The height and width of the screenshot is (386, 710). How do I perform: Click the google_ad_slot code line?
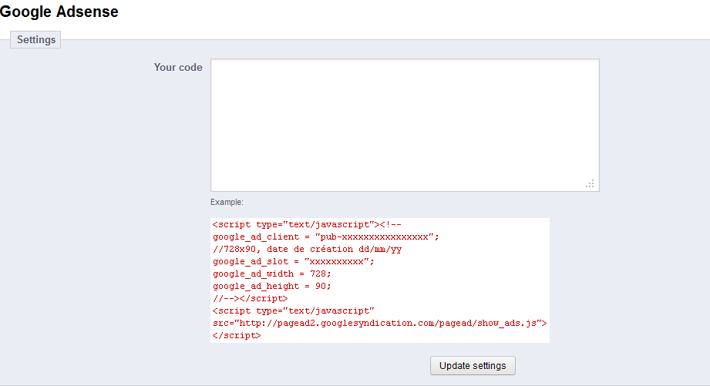click(293, 262)
